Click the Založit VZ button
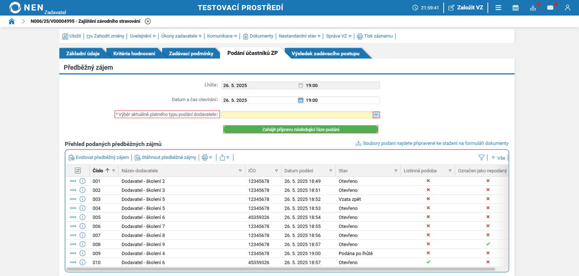Image resolution: width=579 pixels, height=276 pixels. pyautogui.click(x=466, y=8)
